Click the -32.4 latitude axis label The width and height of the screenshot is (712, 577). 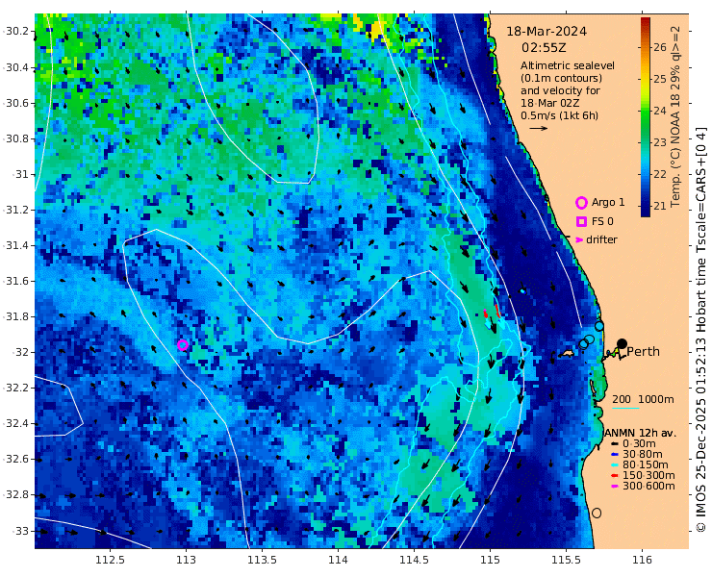coord(16,424)
